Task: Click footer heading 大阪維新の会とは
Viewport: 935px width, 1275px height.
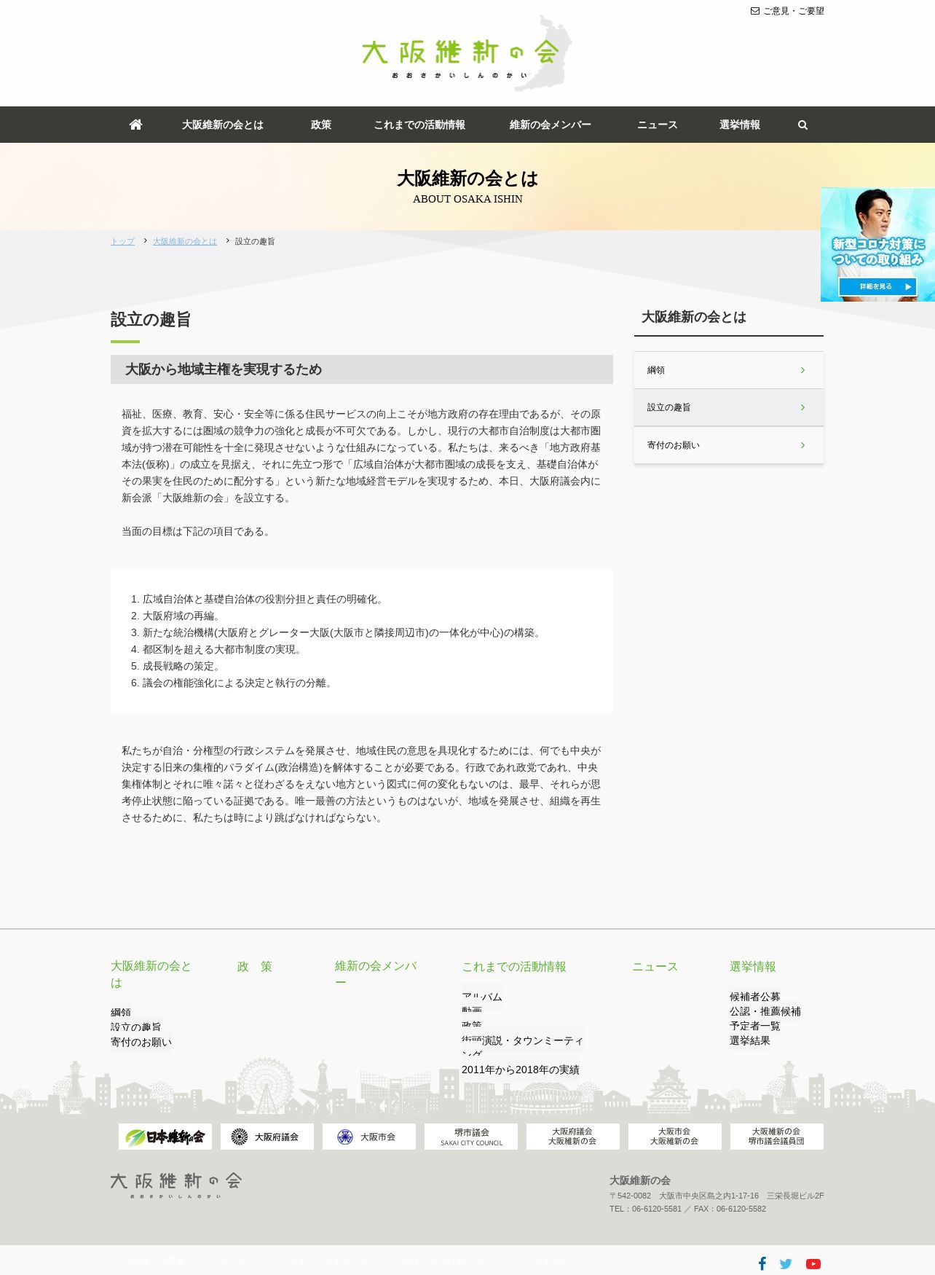Action: (x=151, y=975)
